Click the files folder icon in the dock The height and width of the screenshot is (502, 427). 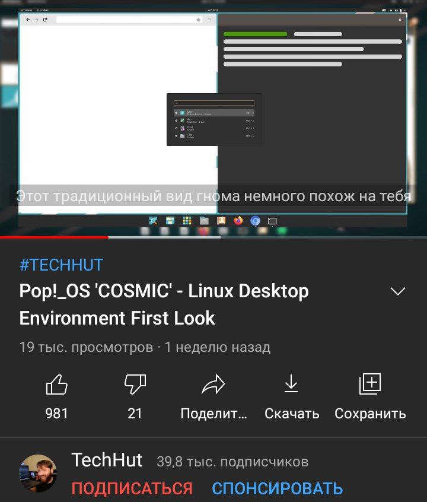coord(204,221)
